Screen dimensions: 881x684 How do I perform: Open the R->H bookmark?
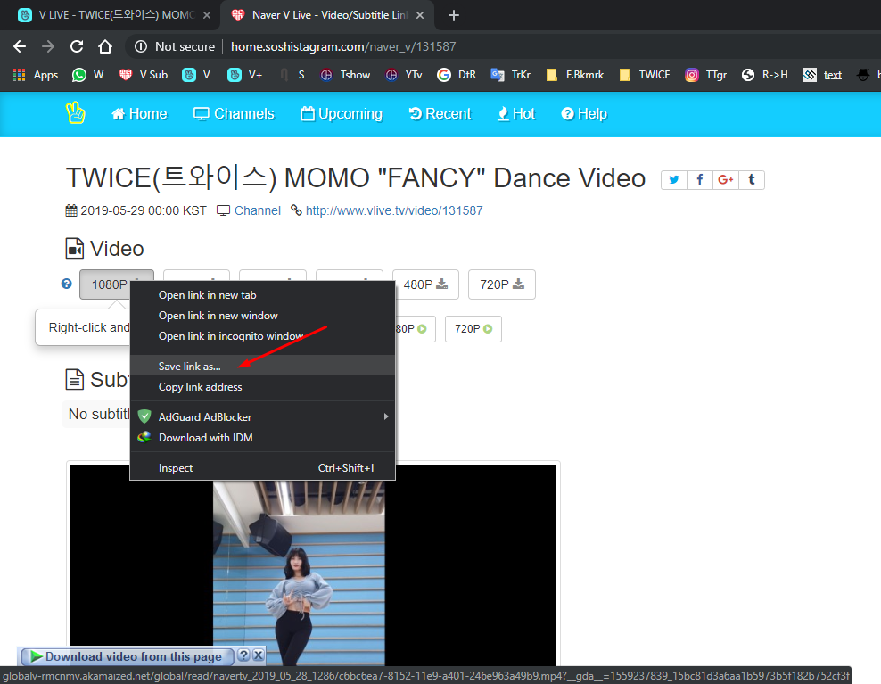click(x=765, y=75)
